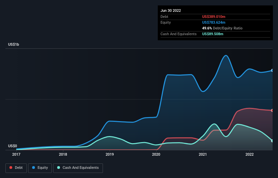The width and height of the screenshot is (278, 178).
Task: Click the blue Equity legend dot
Action: [x=34, y=168]
